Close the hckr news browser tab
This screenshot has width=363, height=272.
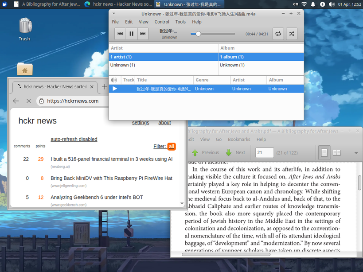(92, 87)
